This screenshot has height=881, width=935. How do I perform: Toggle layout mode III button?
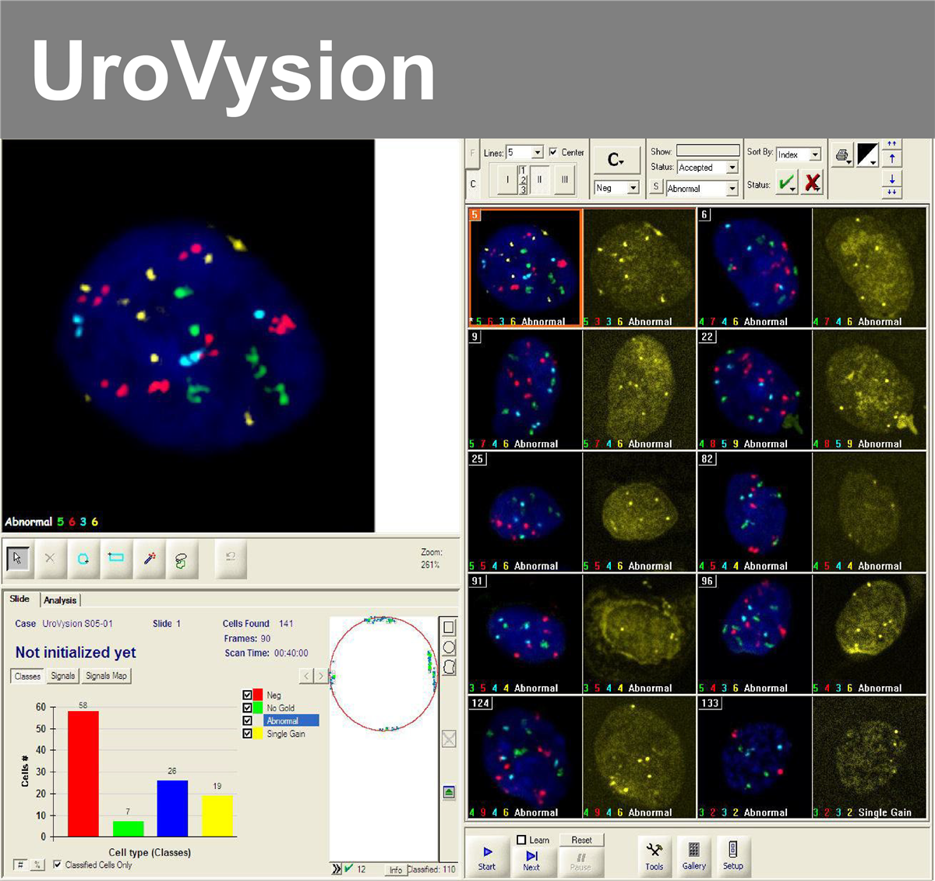pos(564,179)
